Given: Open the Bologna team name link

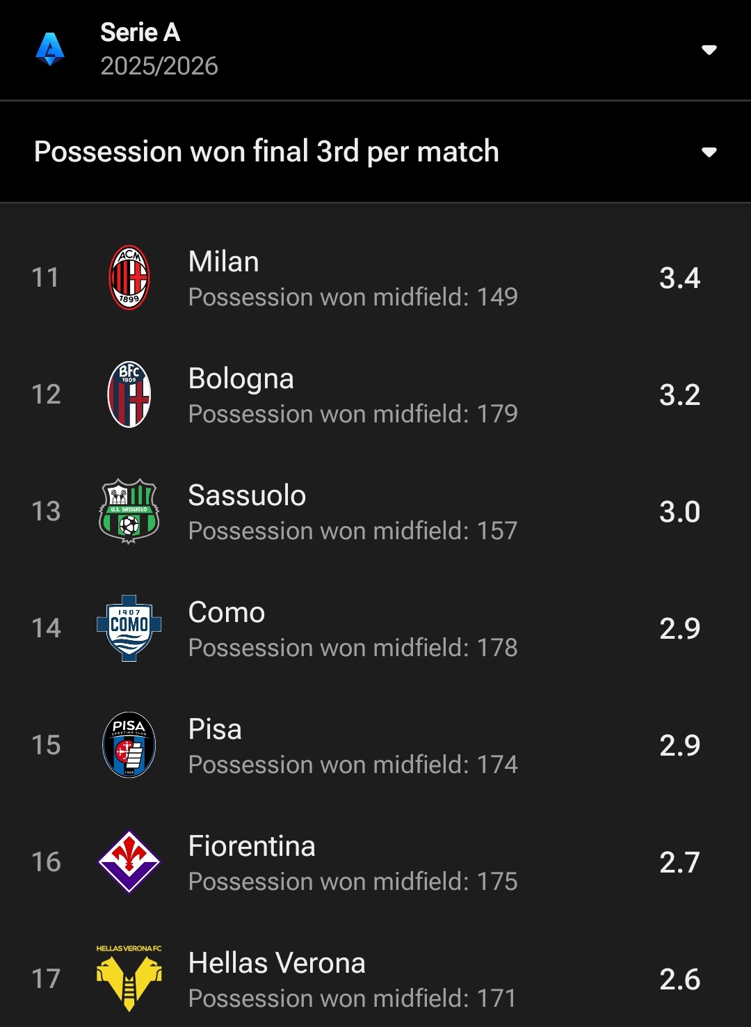Looking at the screenshot, I should click(x=241, y=379).
